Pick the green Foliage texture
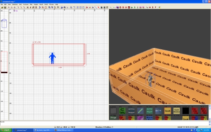 (113, 118)
